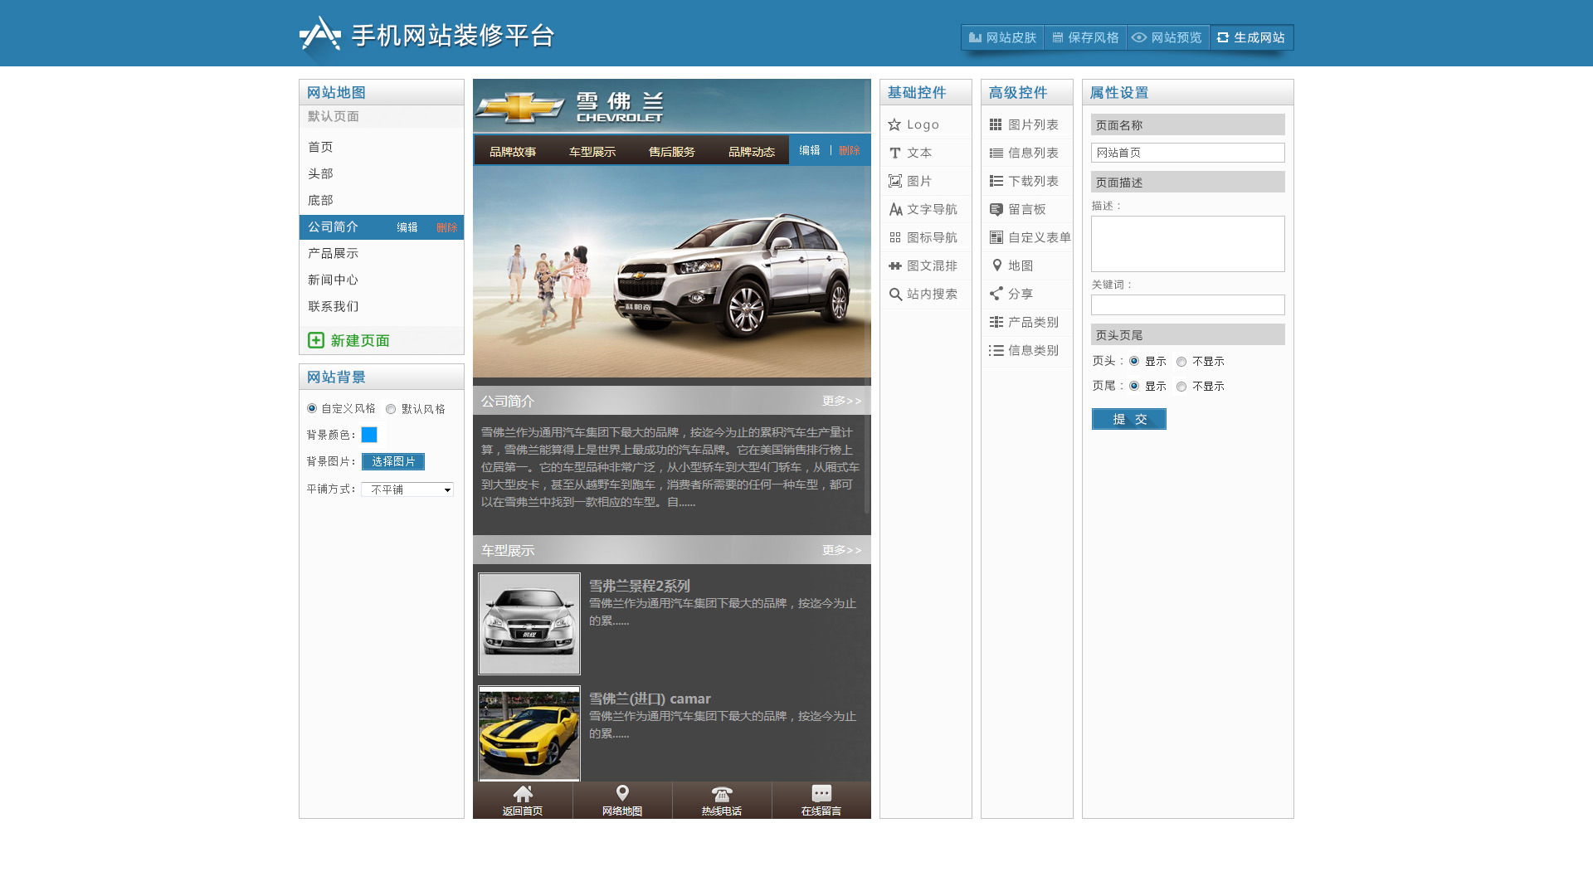The image size is (1593, 896).
Task: Open the 背景颜色 blue color swatch
Action: pyautogui.click(x=369, y=435)
